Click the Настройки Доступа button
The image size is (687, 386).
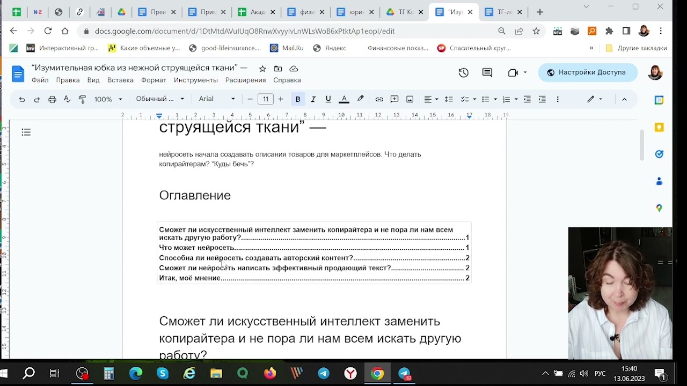pyautogui.click(x=588, y=72)
